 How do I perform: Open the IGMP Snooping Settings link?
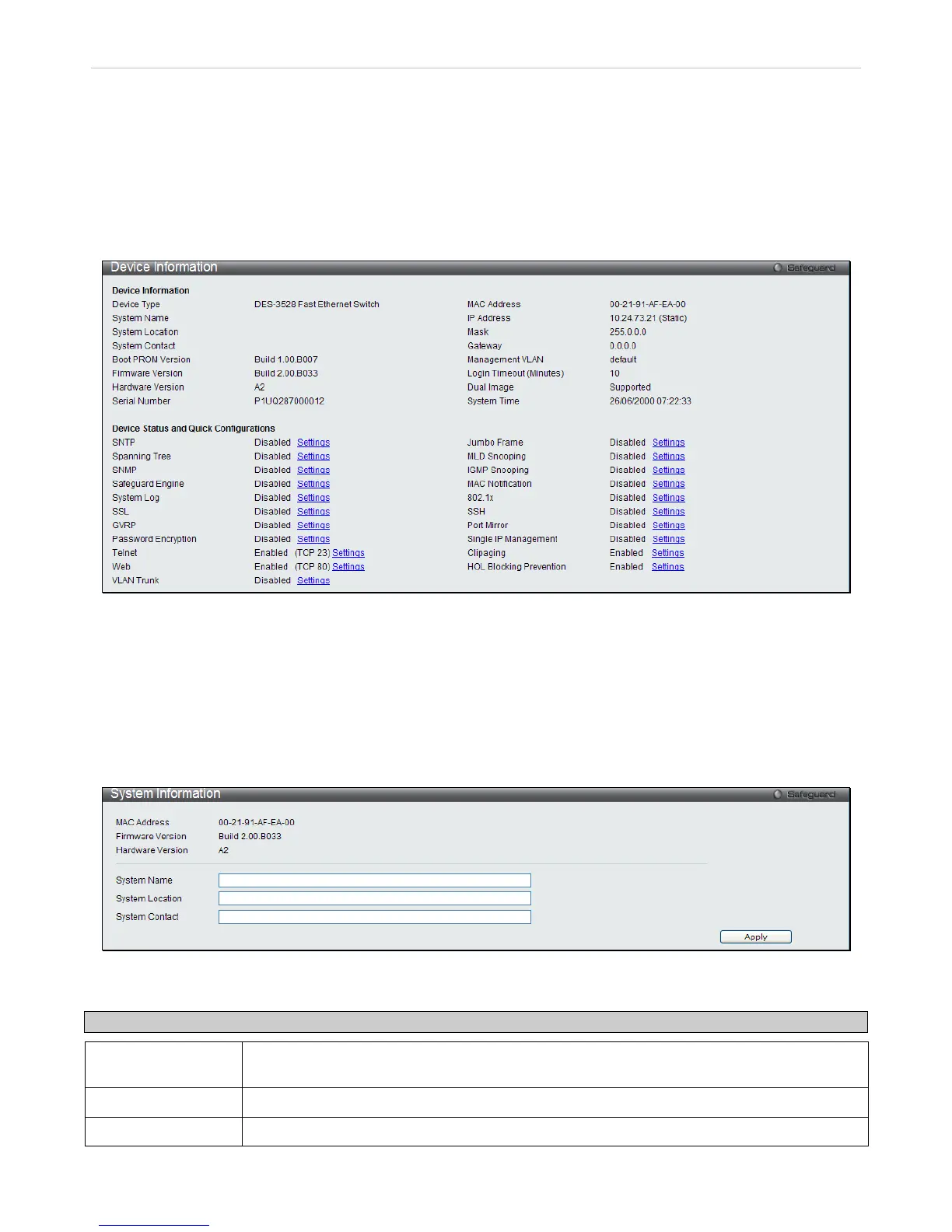click(669, 471)
